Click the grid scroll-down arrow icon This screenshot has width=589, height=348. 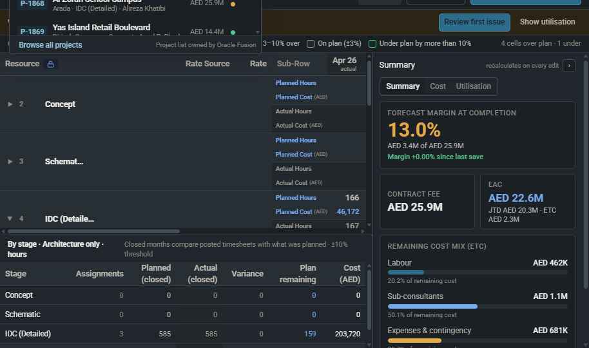pos(369,225)
